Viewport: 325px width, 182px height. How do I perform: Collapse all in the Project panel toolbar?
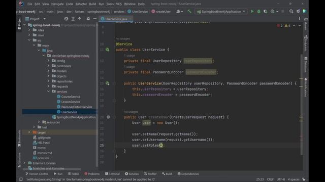[x=80, y=19]
